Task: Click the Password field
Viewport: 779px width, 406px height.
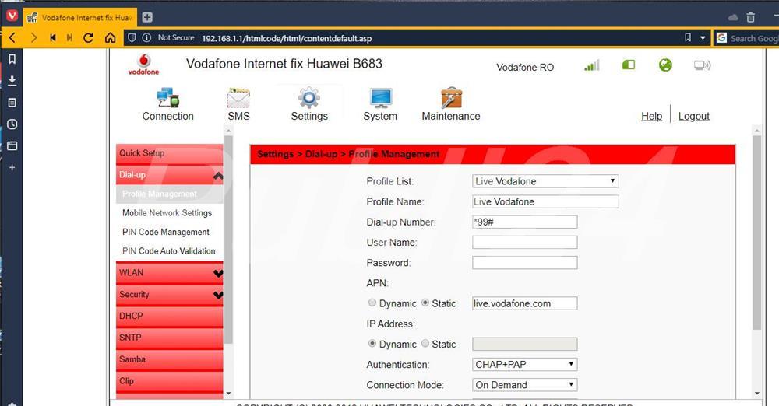Action: pos(524,263)
